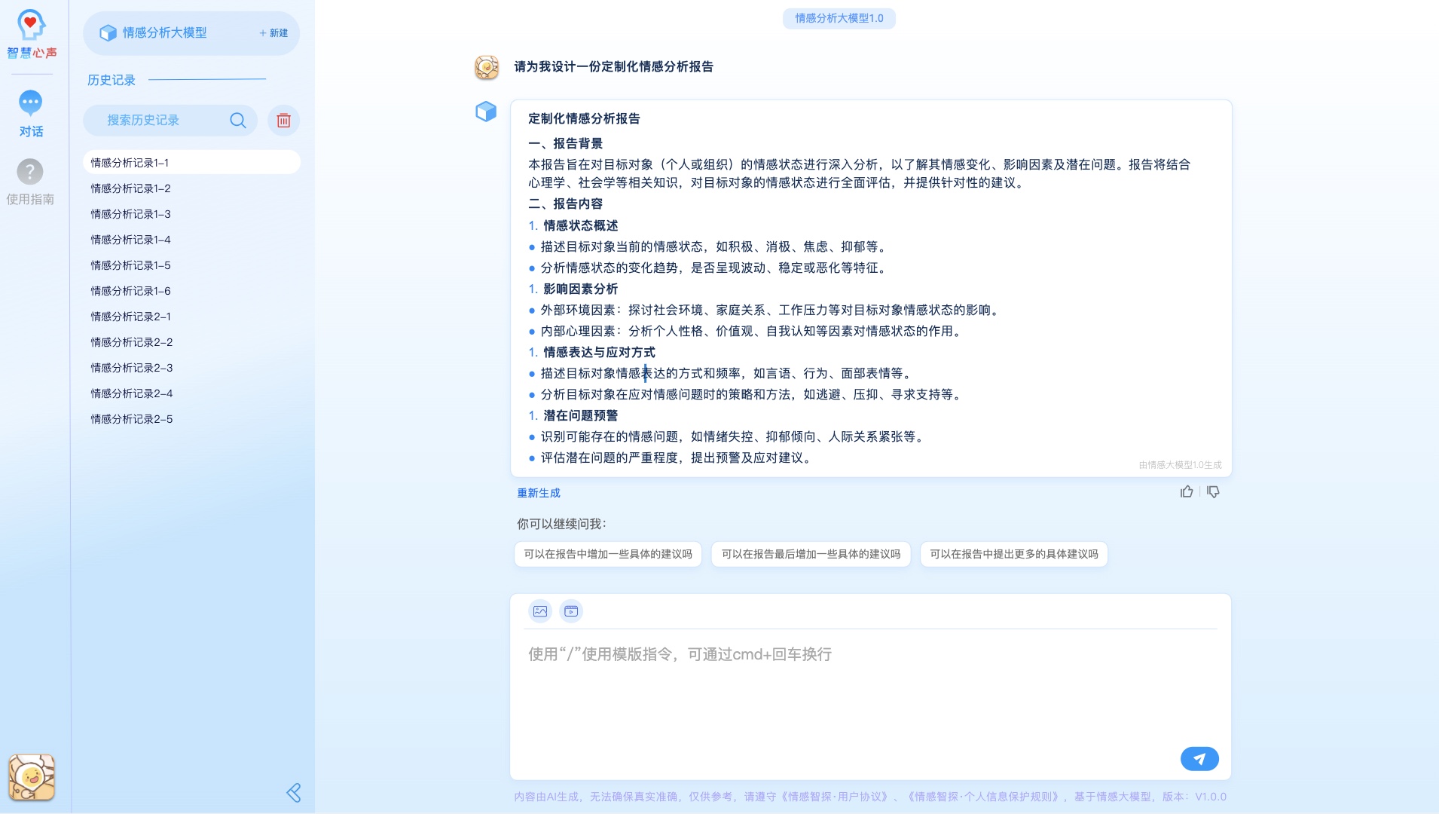Viewport: 1439px width, 814px height.
Task: Choose suggestion 可以在报告中增加一些具体的建议吗
Action: pyautogui.click(x=608, y=554)
